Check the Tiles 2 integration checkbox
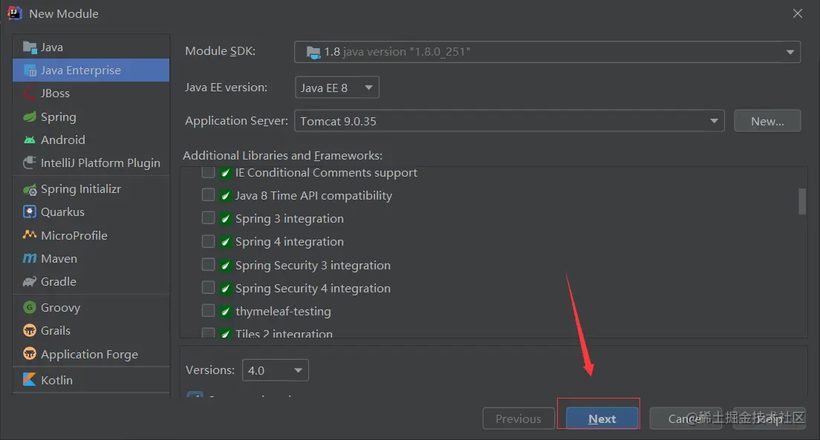Image resolution: width=820 pixels, height=440 pixels. tap(208, 333)
